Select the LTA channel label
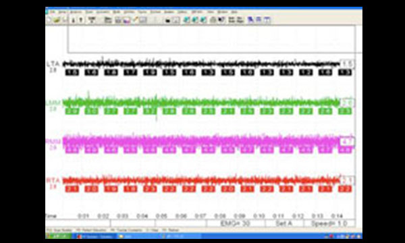The height and width of the screenshot is (243, 405). click(x=53, y=63)
